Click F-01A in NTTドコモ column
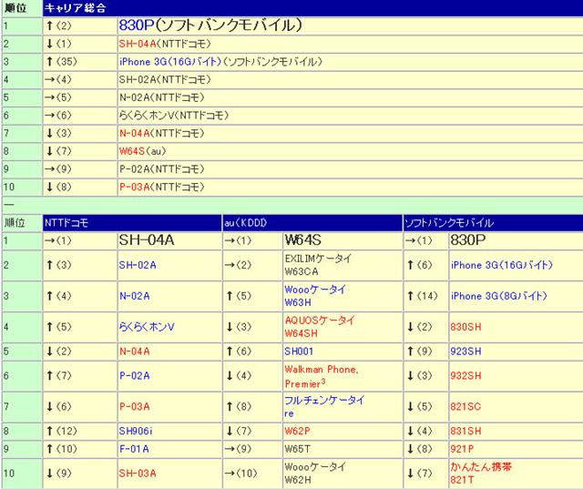The width and height of the screenshot is (583, 489). [134, 449]
